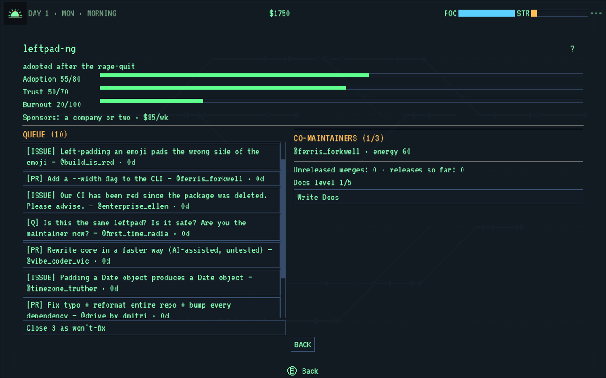Open the --width flag PR by ferris_forkwell
The height and width of the screenshot is (378, 606).
pyautogui.click(x=151, y=179)
